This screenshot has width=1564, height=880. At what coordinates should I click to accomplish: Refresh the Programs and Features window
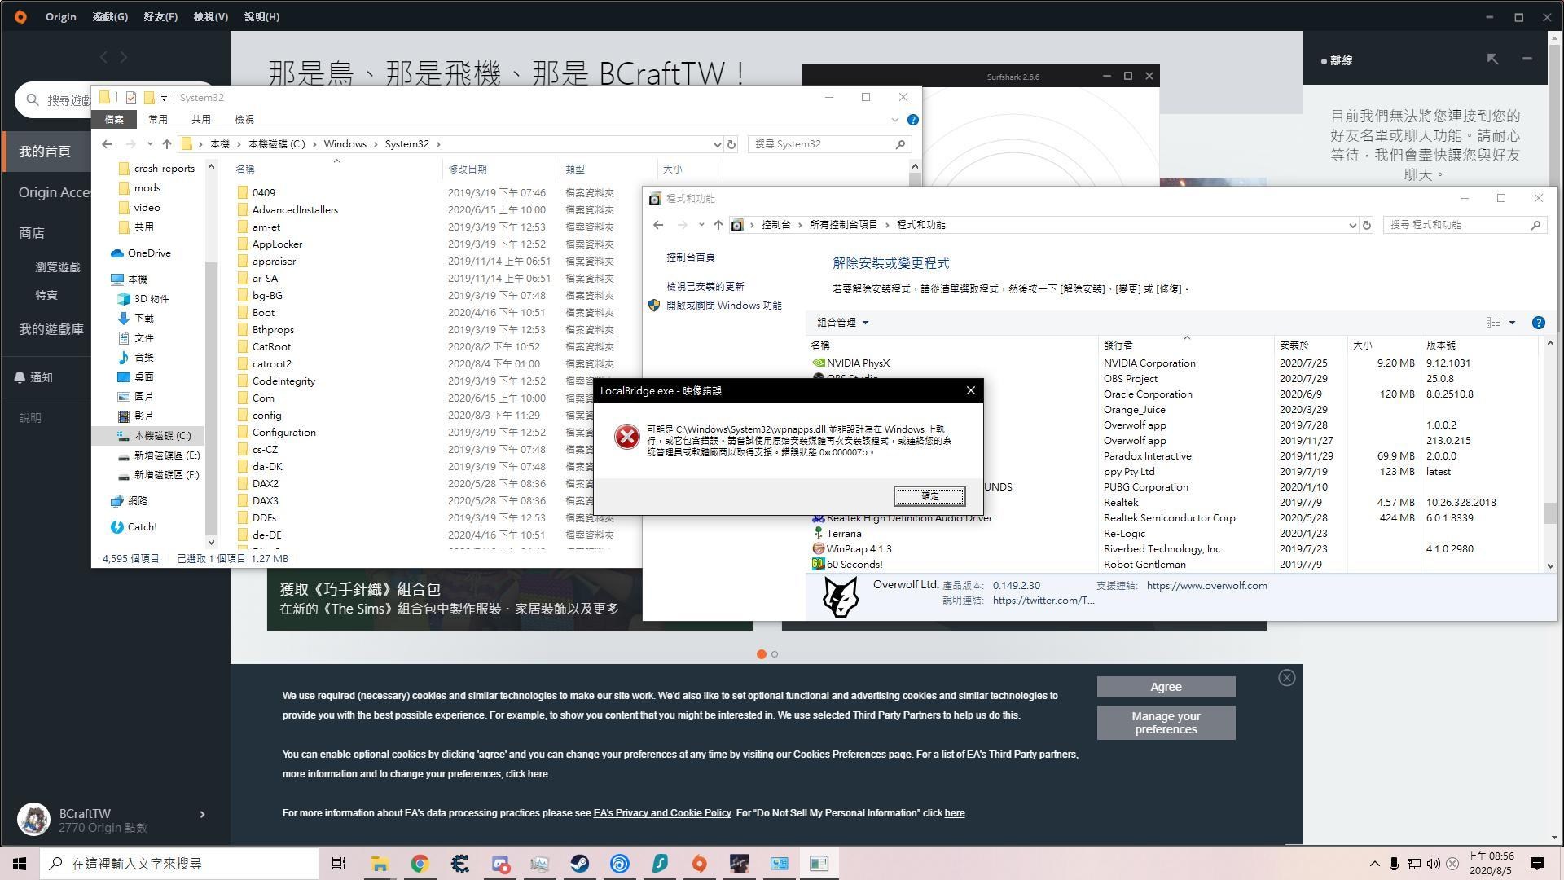(1367, 225)
